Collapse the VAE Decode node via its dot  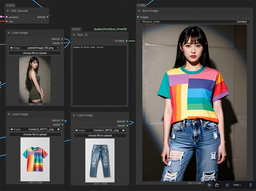tap(8, 11)
